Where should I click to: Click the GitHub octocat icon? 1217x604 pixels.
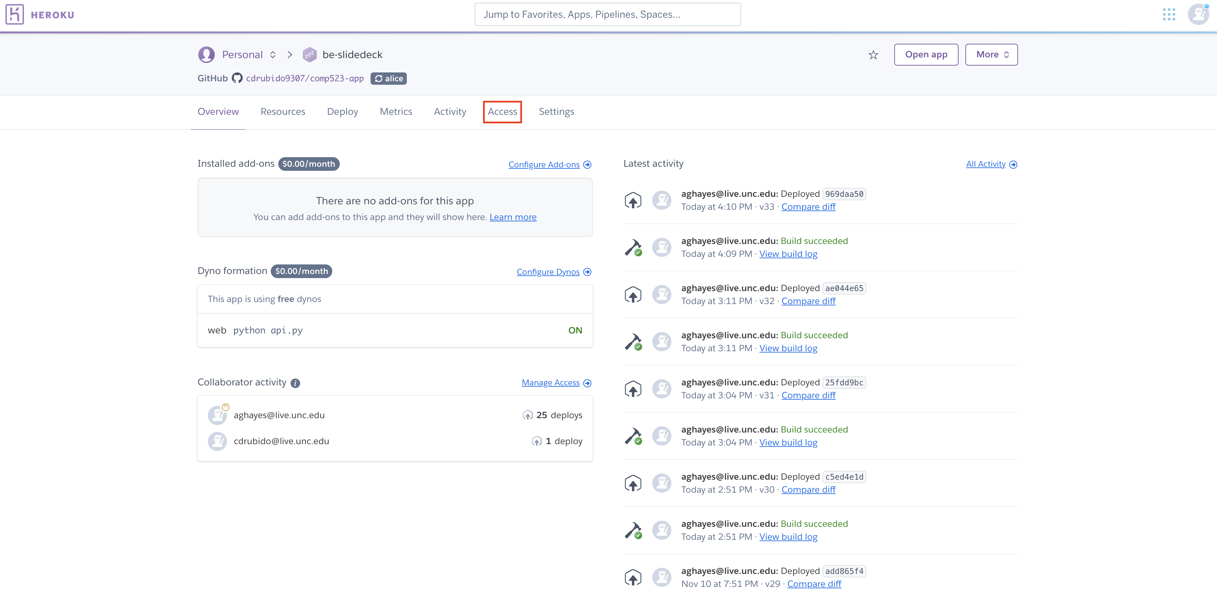tap(237, 78)
